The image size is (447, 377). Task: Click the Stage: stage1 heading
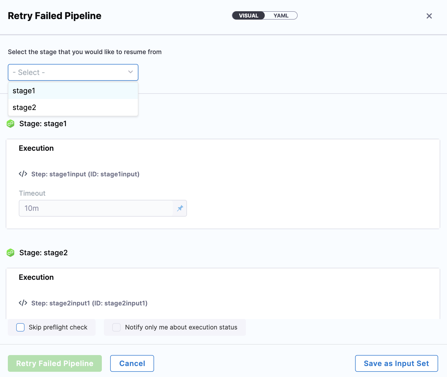43,124
